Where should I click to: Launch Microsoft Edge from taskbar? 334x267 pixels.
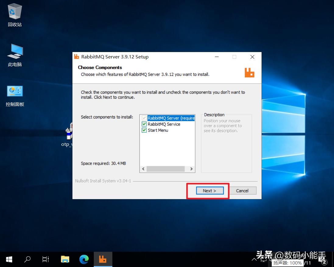[x=84, y=259]
